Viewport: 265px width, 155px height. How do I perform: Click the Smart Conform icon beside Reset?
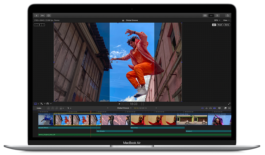click(214, 25)
